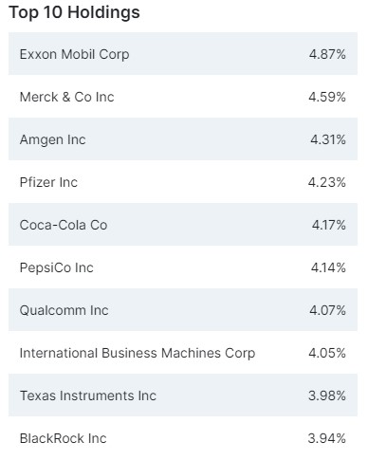
Task: Click the 4.87% weight for Exxon Mobil
Action: click(x=327, y=54)
